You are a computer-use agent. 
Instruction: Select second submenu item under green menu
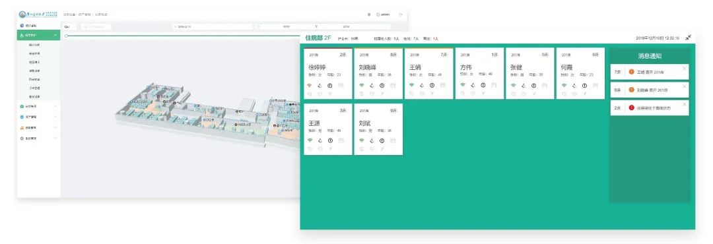pyautogui.click(x=34, y=53)
